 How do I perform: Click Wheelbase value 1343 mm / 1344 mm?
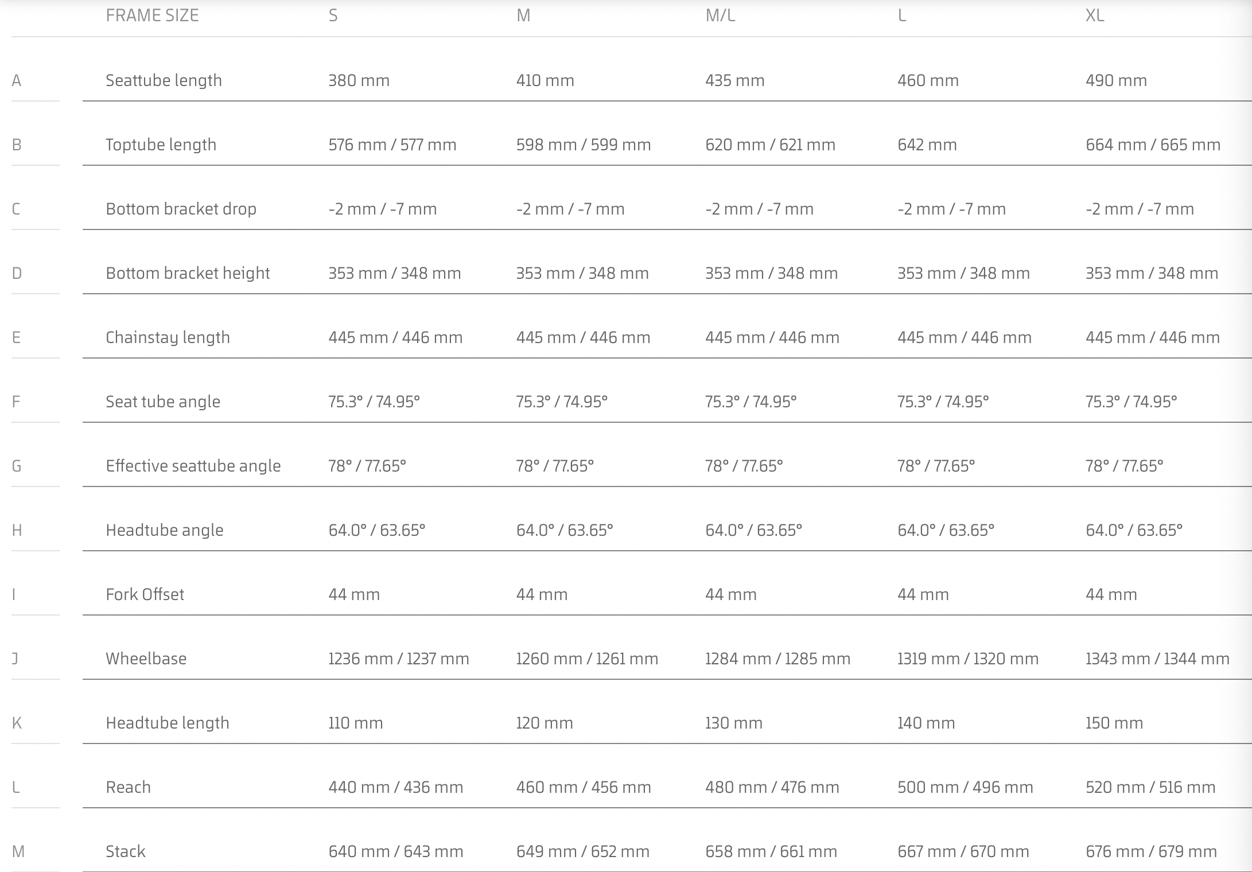(1157, 659)
